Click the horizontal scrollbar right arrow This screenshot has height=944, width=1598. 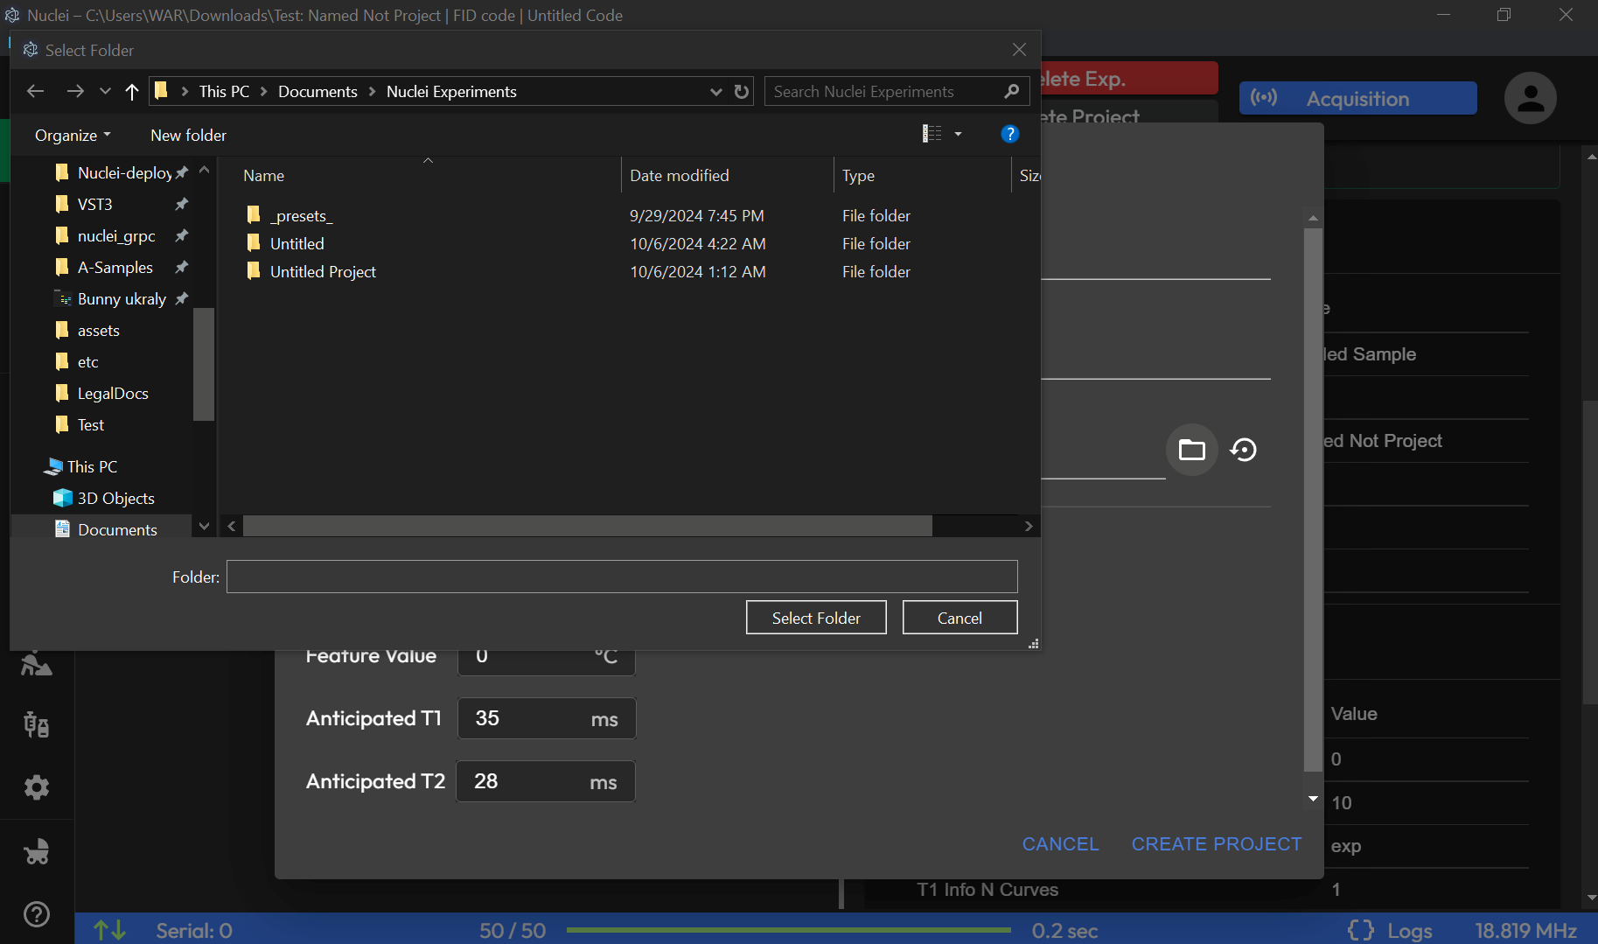(1029, 526)
